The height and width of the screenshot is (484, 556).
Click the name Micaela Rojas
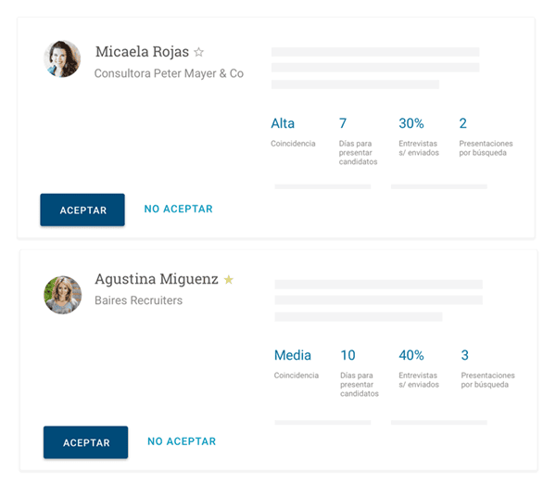tap(141, 52)
